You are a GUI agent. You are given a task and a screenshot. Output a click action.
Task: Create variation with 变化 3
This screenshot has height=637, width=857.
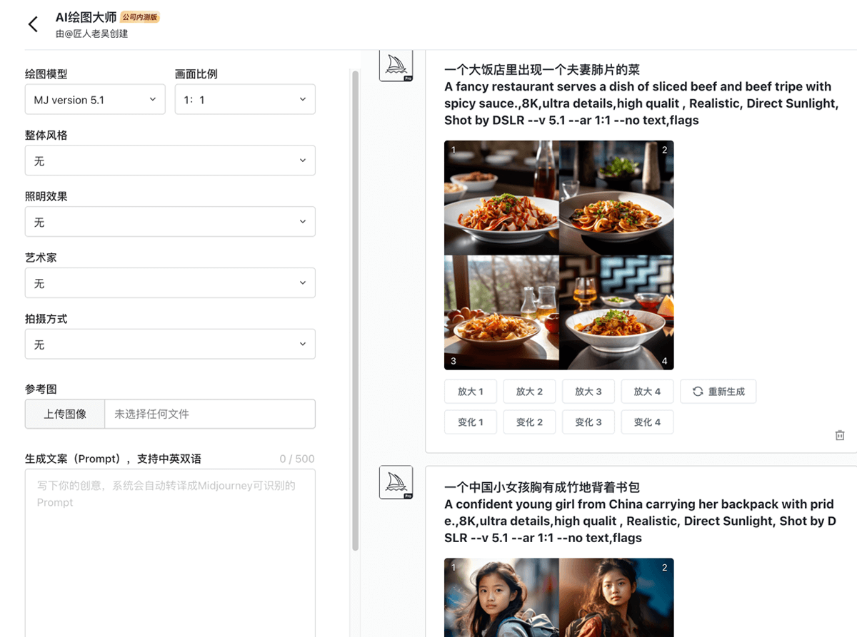coord(588,422)
